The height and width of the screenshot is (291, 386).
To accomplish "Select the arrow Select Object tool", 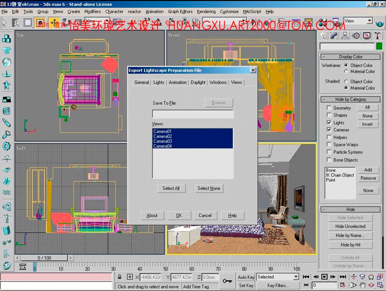I will (4, 23).
